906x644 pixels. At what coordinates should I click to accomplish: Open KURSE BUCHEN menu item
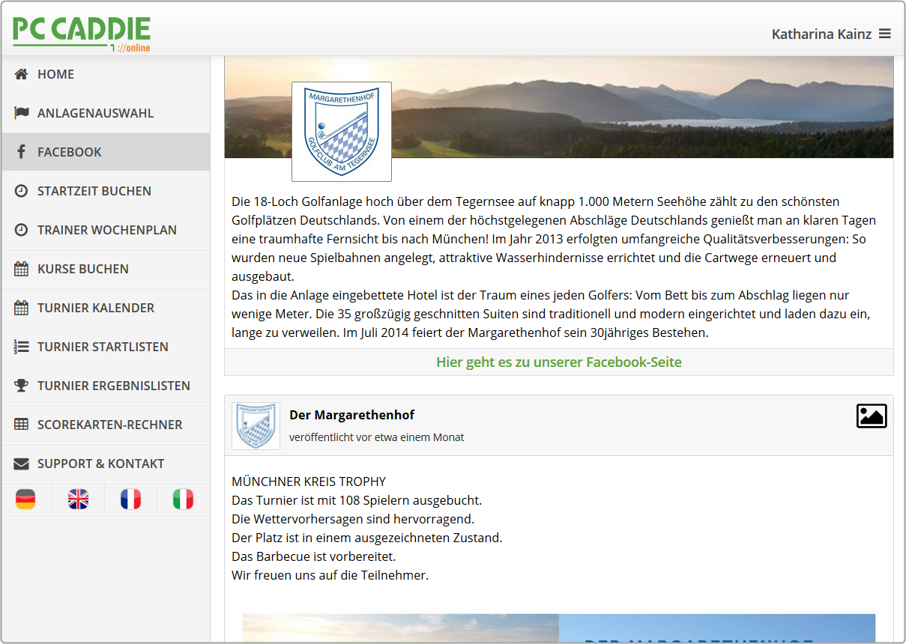(106, 269)
